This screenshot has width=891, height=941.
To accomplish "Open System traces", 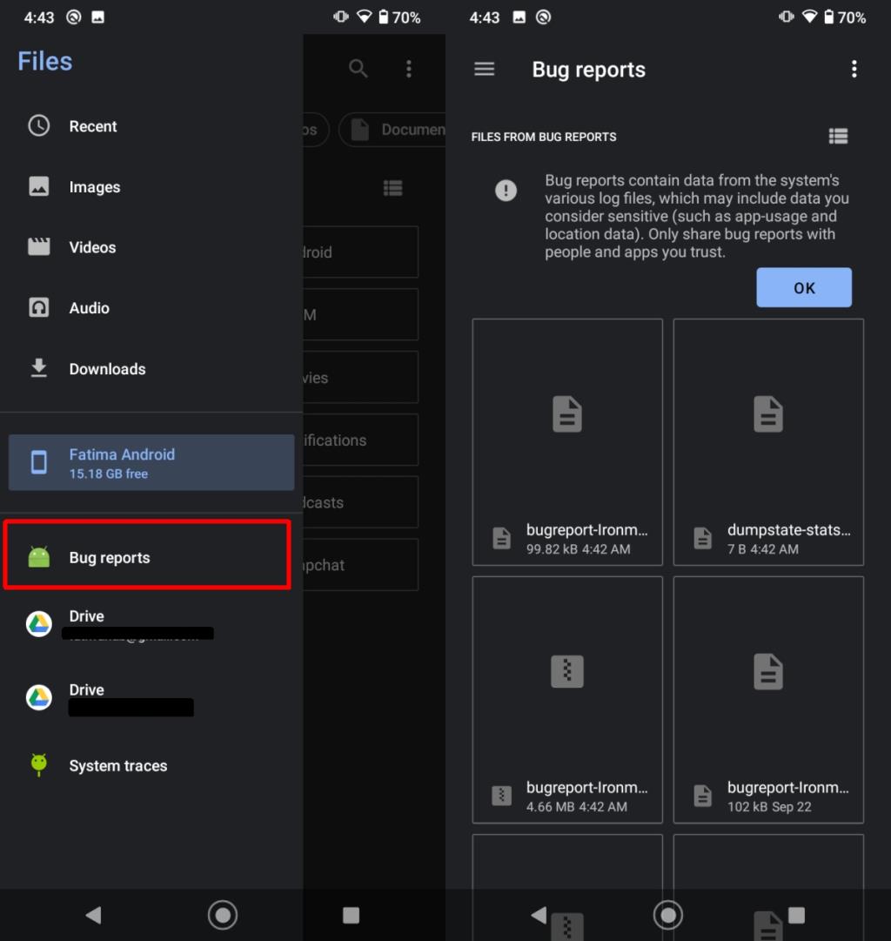I will [x=117, y=765].
